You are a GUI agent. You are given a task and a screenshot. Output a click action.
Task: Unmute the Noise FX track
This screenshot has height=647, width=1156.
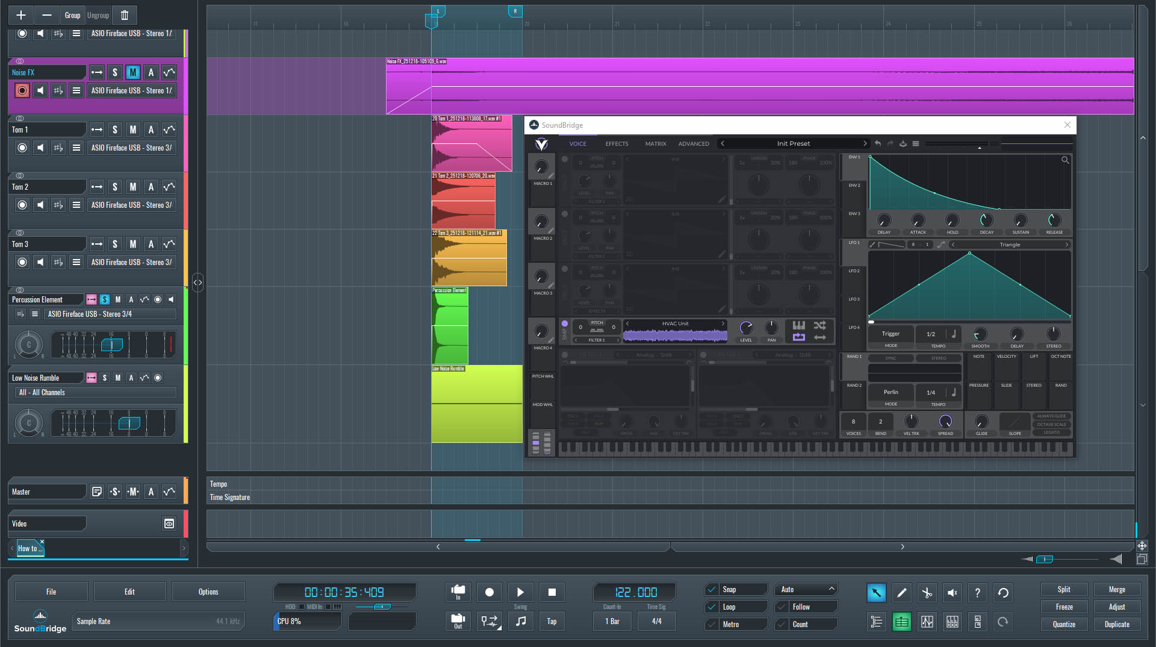(x=133, y=72)
